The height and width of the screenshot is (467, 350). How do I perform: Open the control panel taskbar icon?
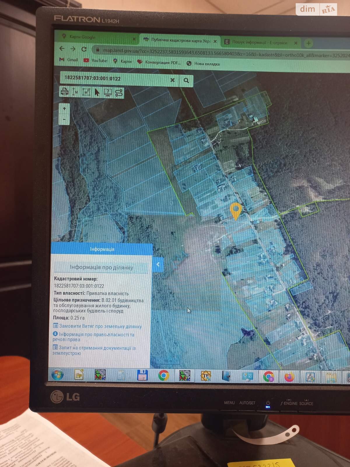coord(248,377)
